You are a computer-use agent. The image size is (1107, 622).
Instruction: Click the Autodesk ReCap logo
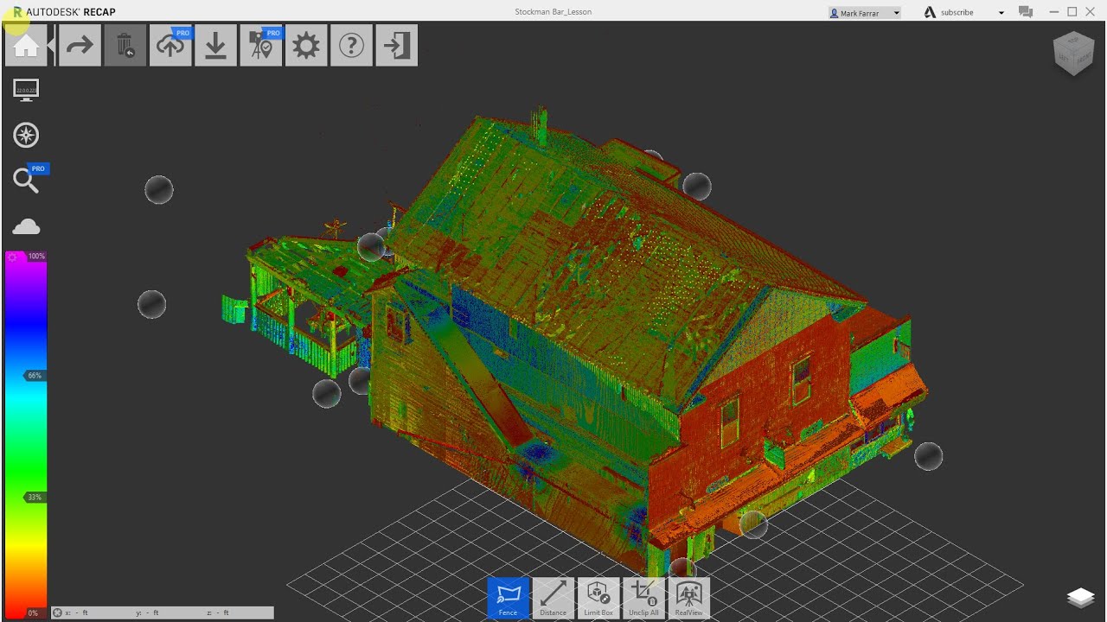click(64, 12)
